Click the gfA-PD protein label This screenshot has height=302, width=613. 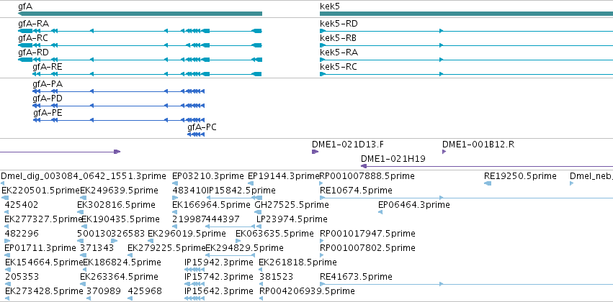click(48, 99)
